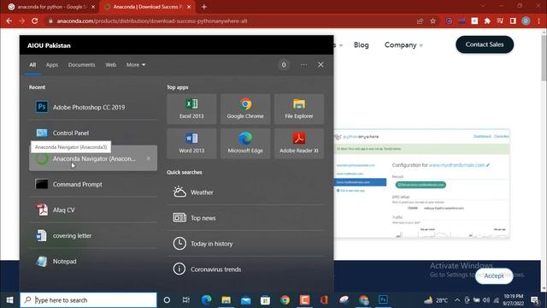
Task: Open the taskbar clock and date
Action: (x=514, y=300)
